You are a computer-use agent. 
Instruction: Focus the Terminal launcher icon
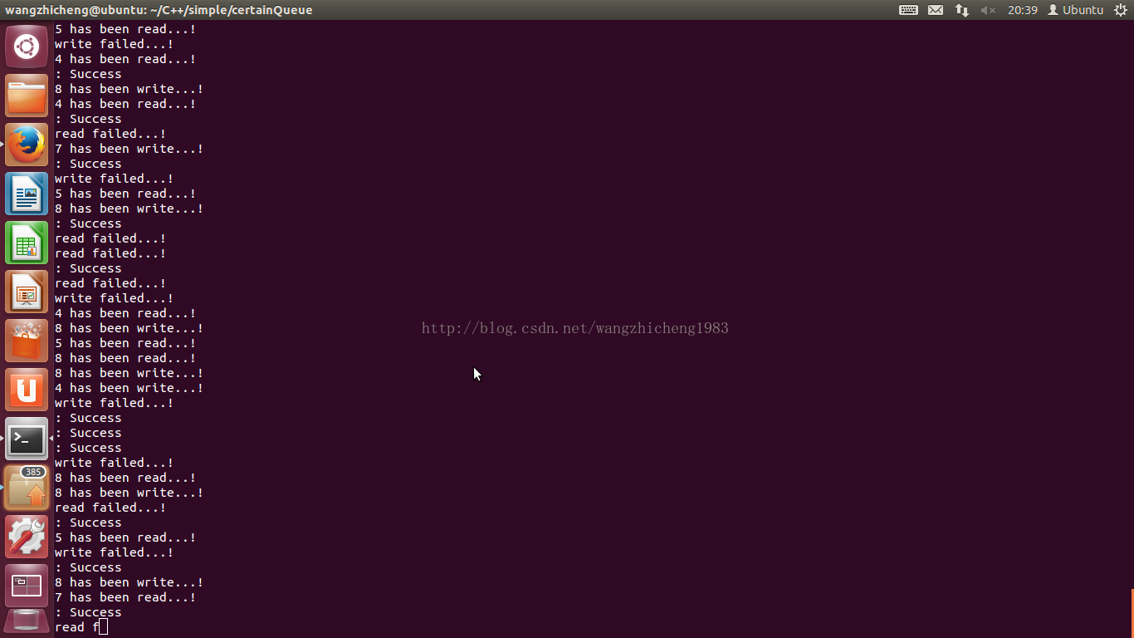pyautogui.click(x=27, y=439)
